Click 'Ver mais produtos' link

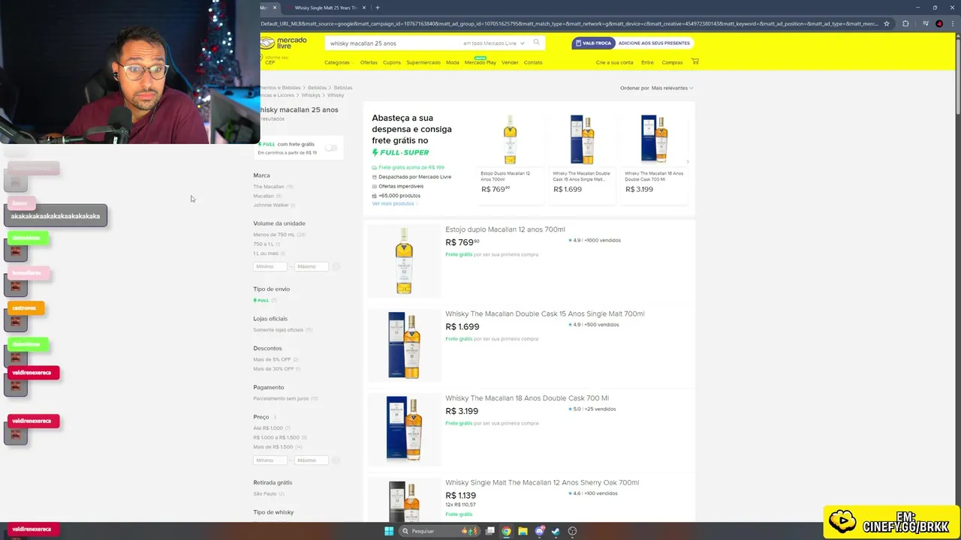pos(393,204)
